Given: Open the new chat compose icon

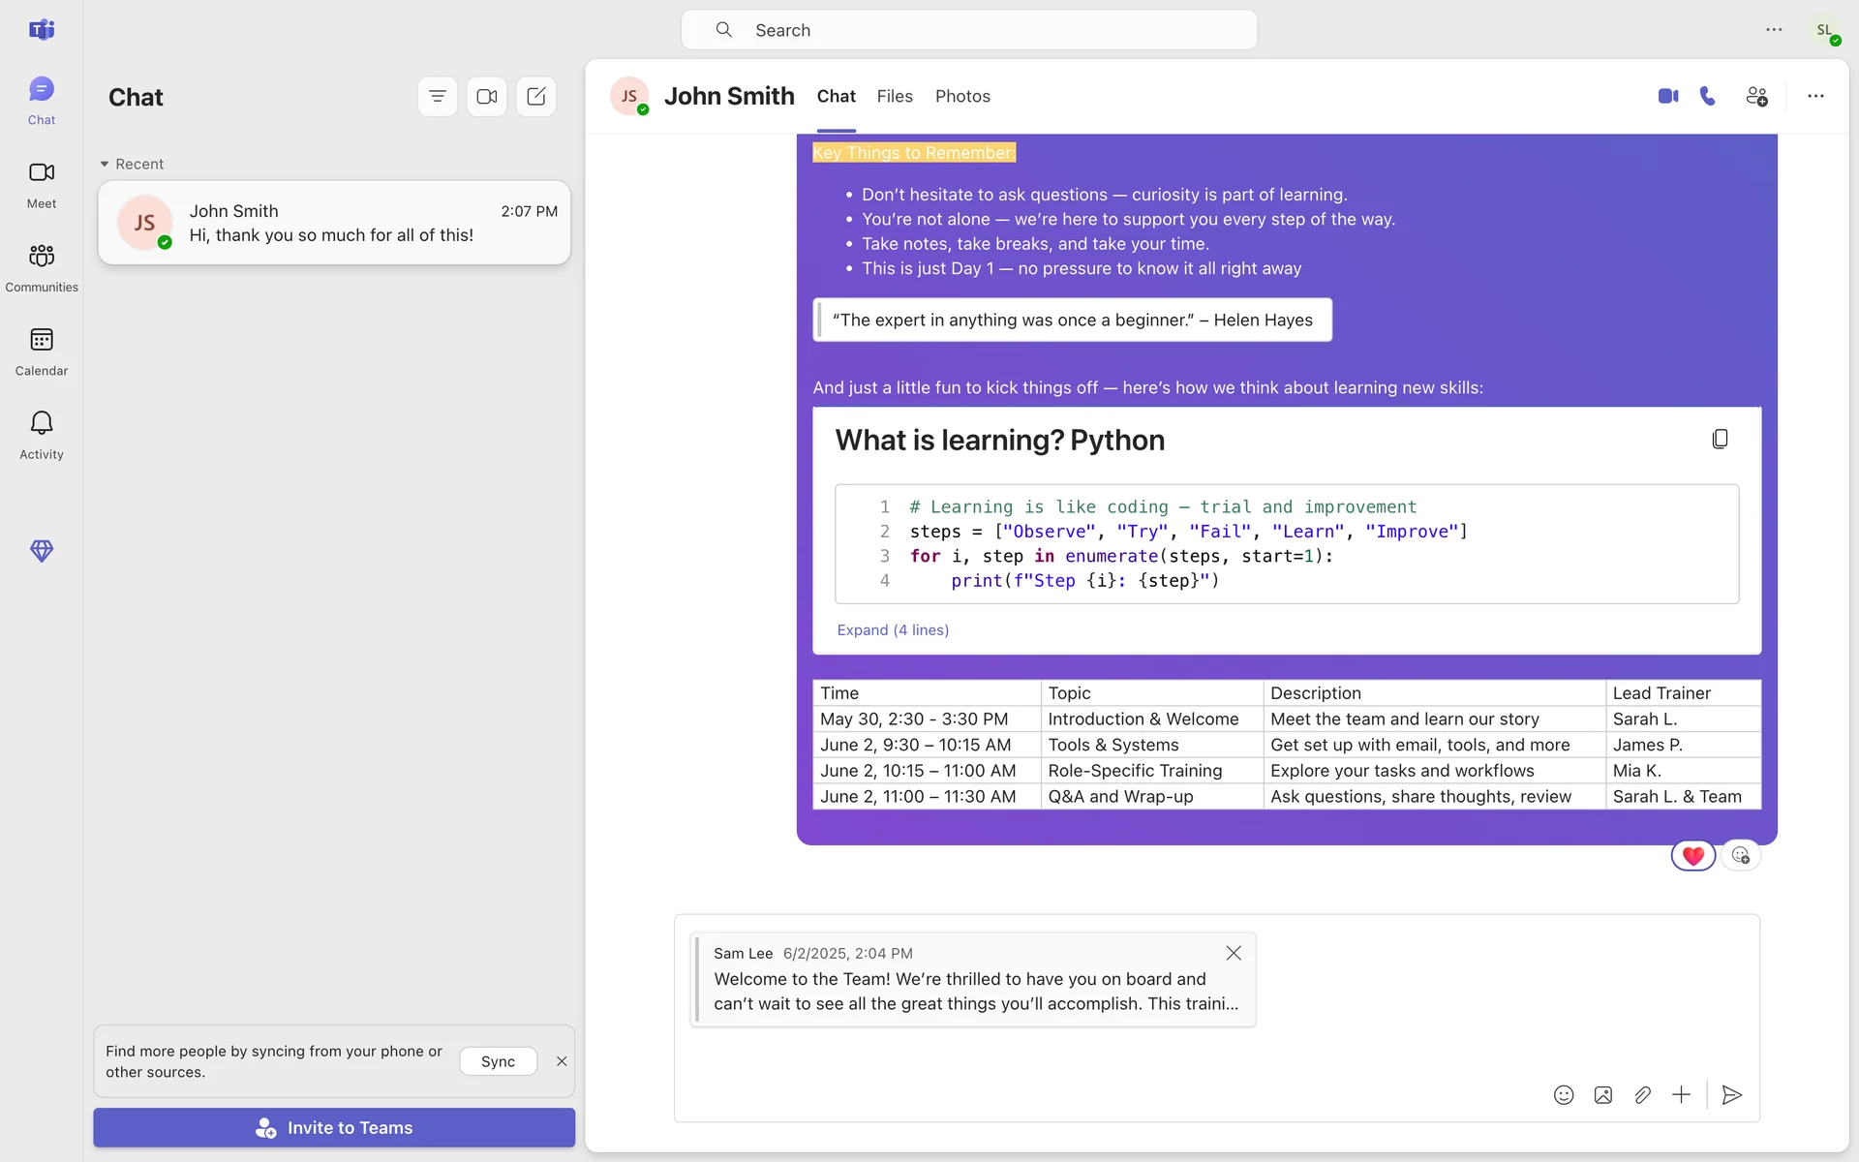Looking at the screenshot, I should point(535,96).
